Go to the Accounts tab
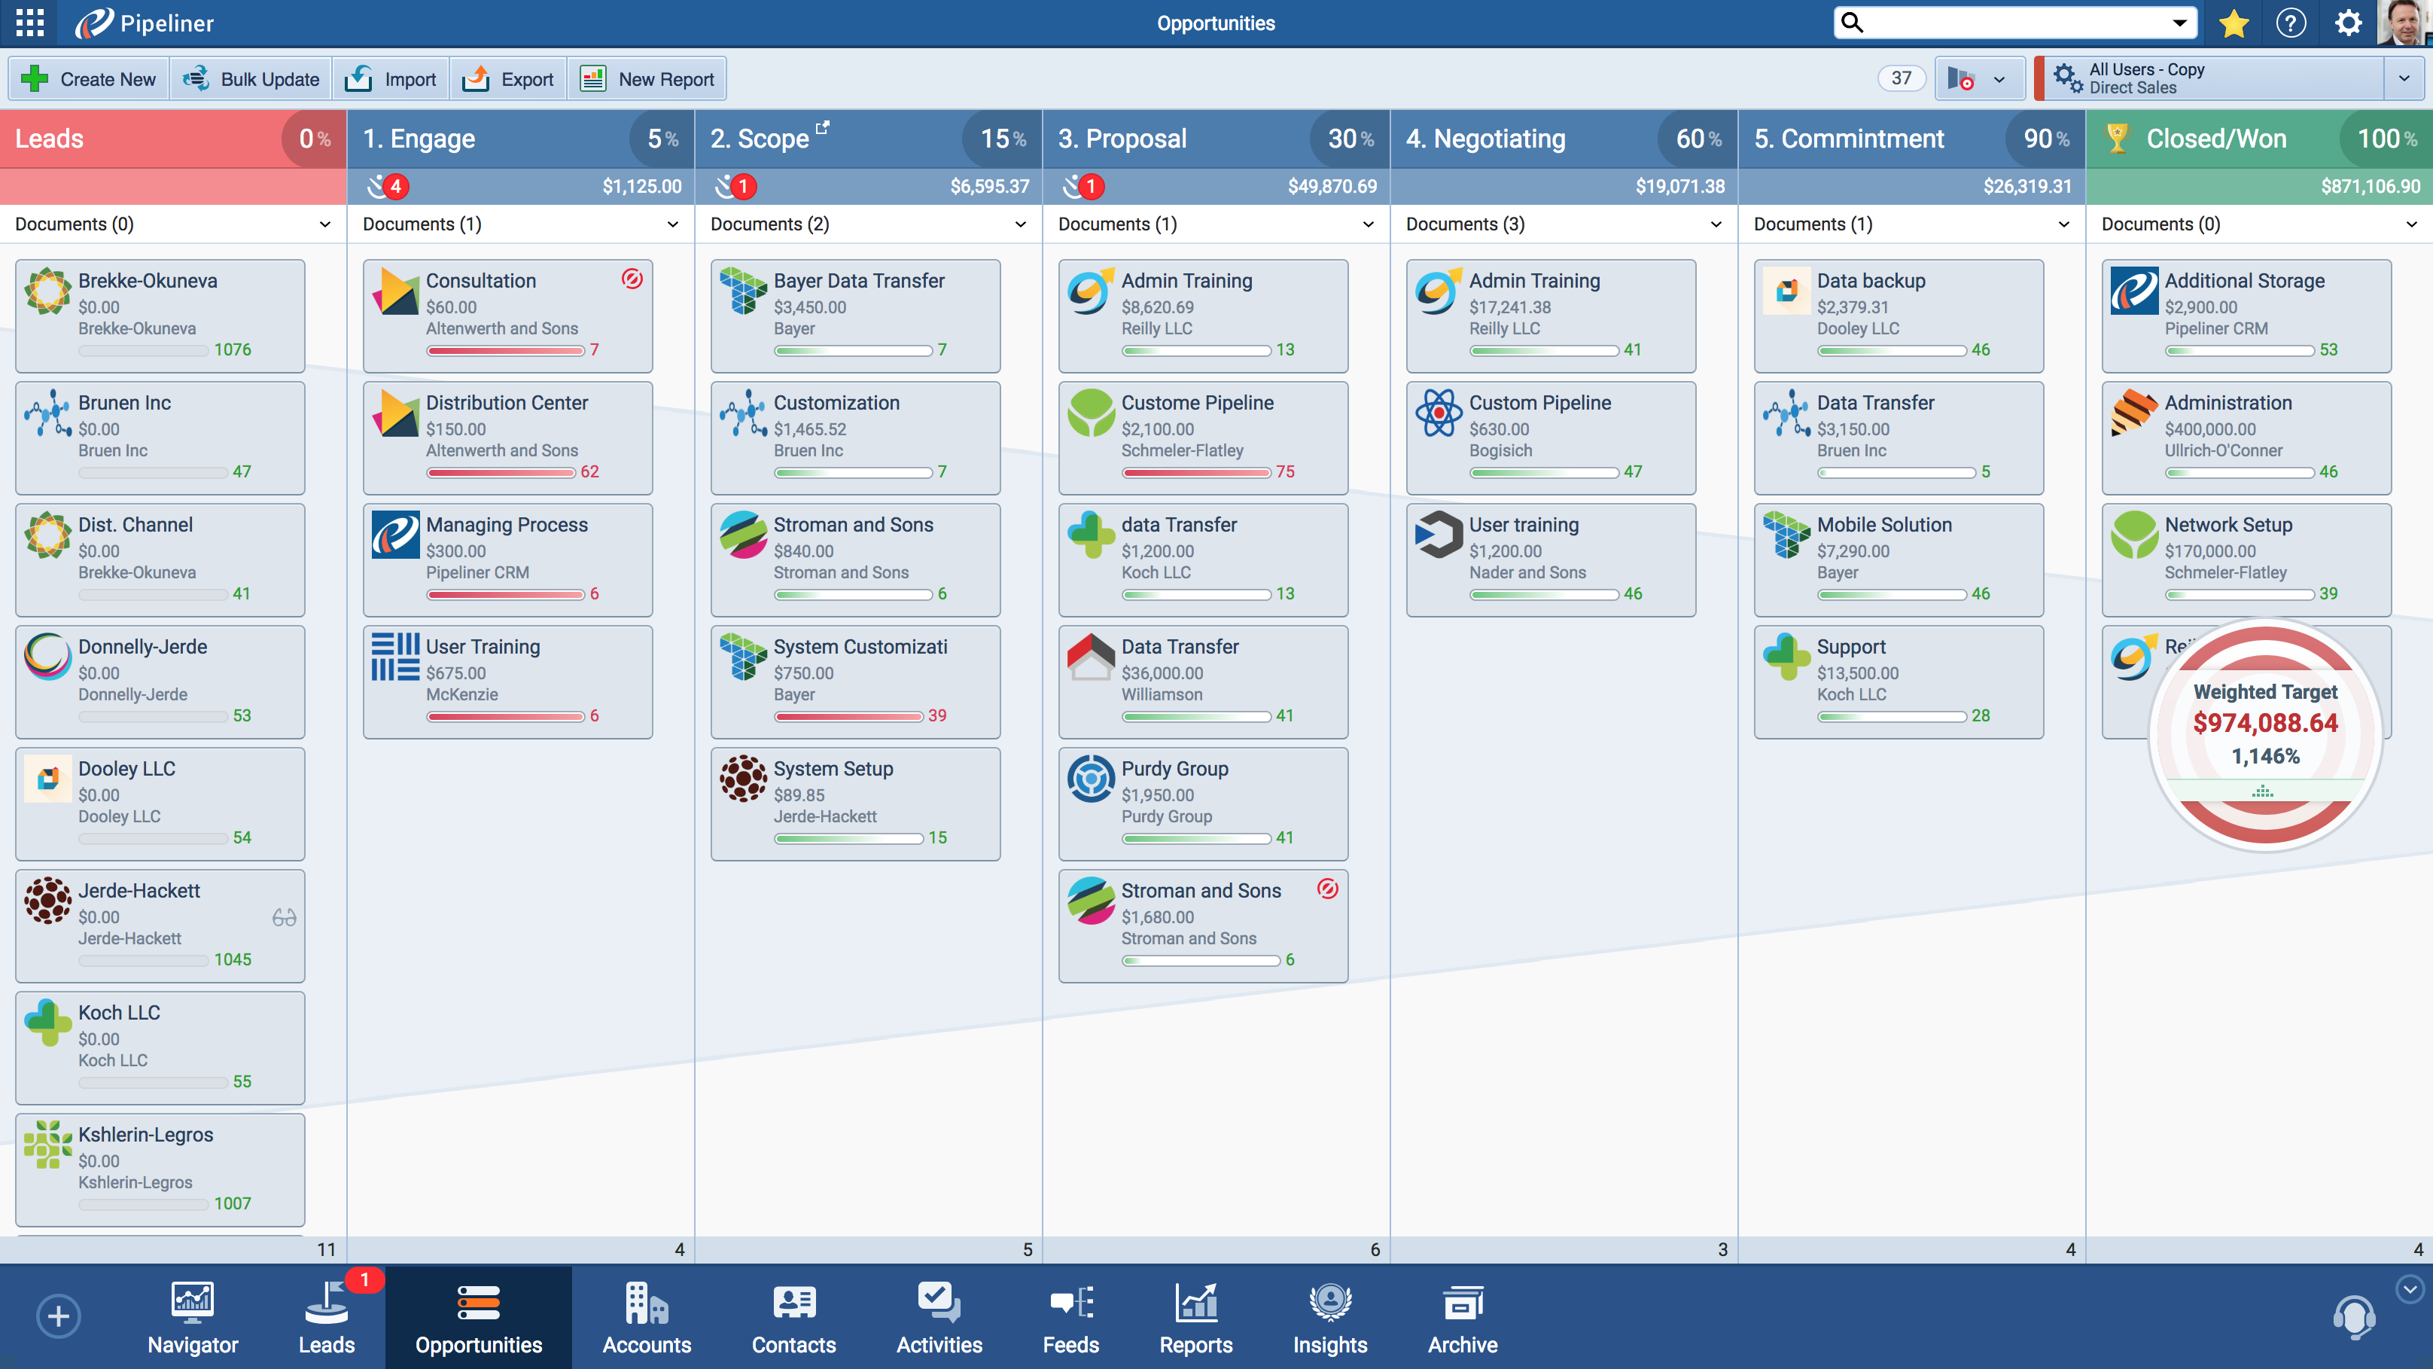Image resolution: width=2433 pixels, height=1369 pixels. (647, 1317)
